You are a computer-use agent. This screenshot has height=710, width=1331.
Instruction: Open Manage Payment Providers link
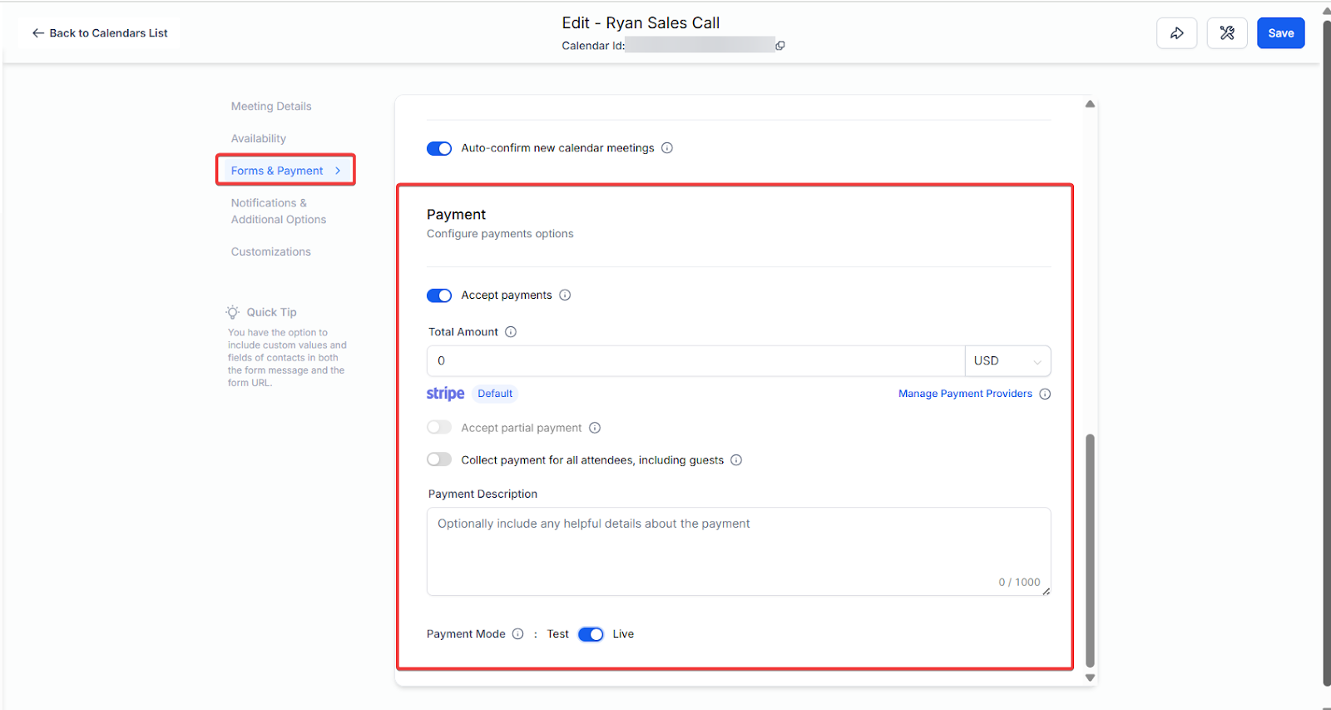pos(965,394)
